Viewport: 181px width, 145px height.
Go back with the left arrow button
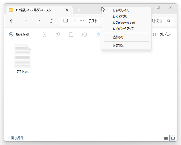point(11,21)
